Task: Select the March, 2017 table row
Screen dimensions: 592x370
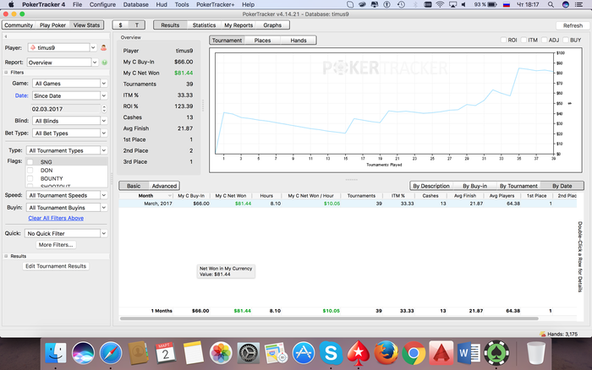Action: (348, 204)
